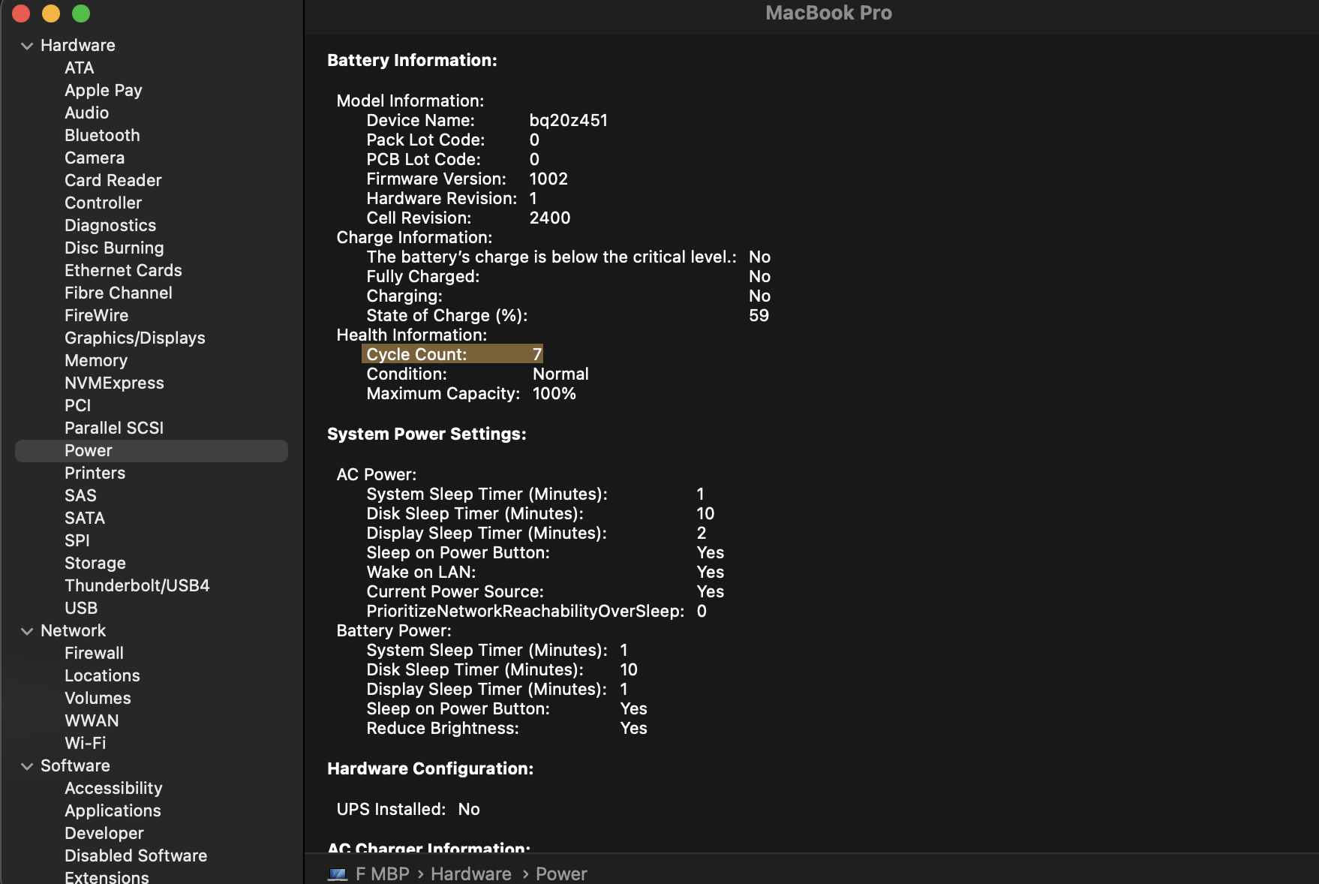This screenshot has height=884, width=1319.
Task: Collapse the Software section chevron
Action: 27,766
